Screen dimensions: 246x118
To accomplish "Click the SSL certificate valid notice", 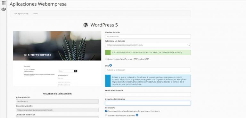I will 148,53.
